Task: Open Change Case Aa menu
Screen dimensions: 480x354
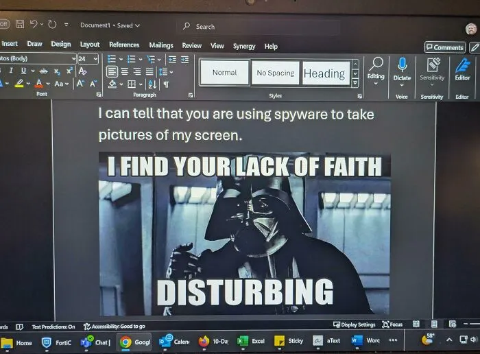Action: coord(62,84)
